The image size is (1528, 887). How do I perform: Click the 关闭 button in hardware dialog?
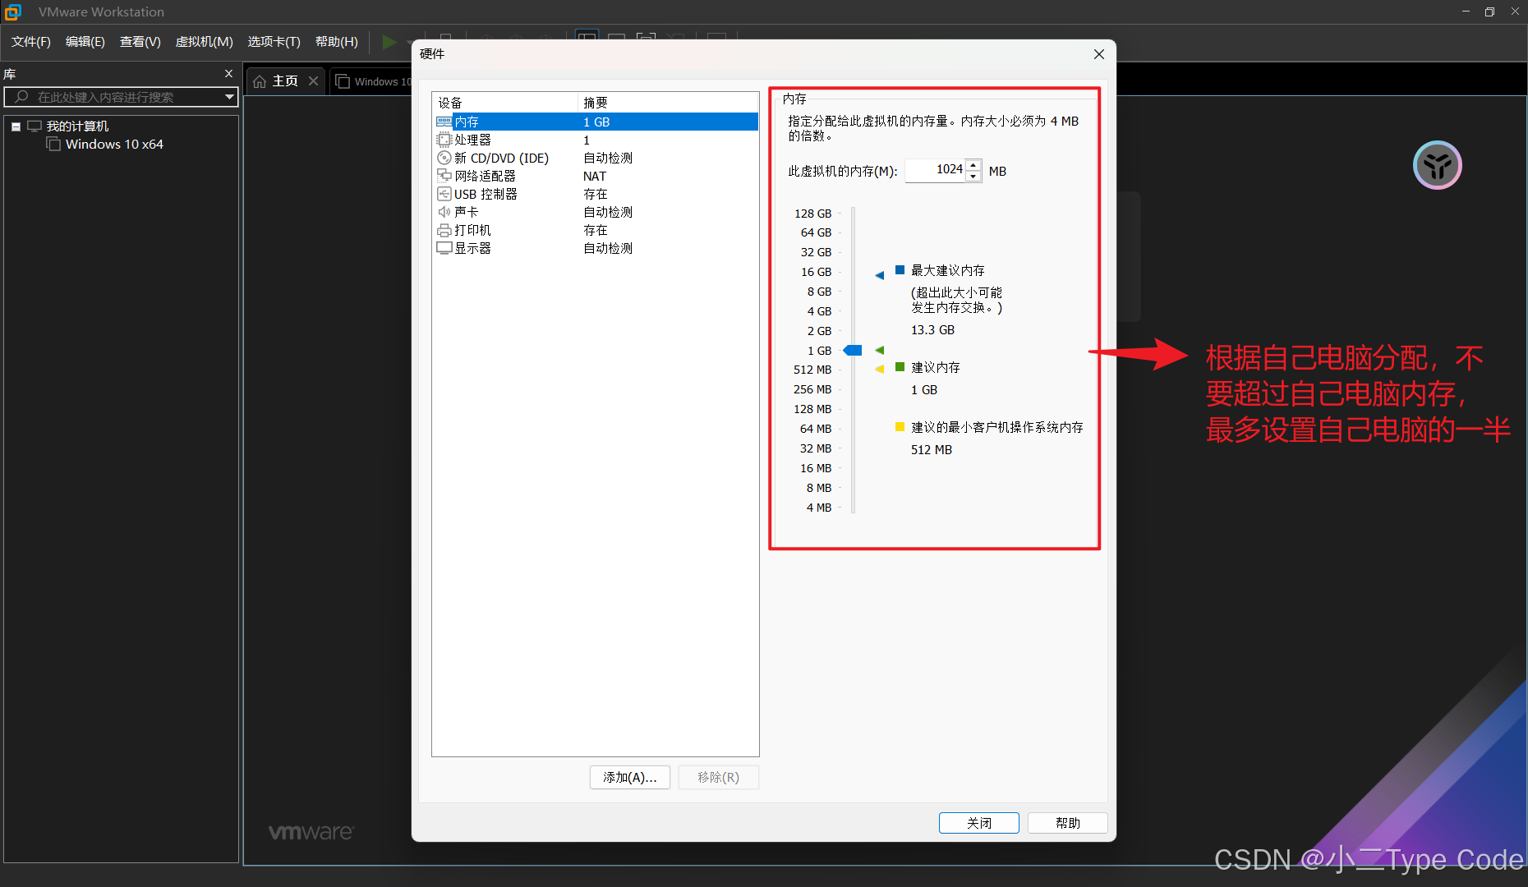pos(979,823)
